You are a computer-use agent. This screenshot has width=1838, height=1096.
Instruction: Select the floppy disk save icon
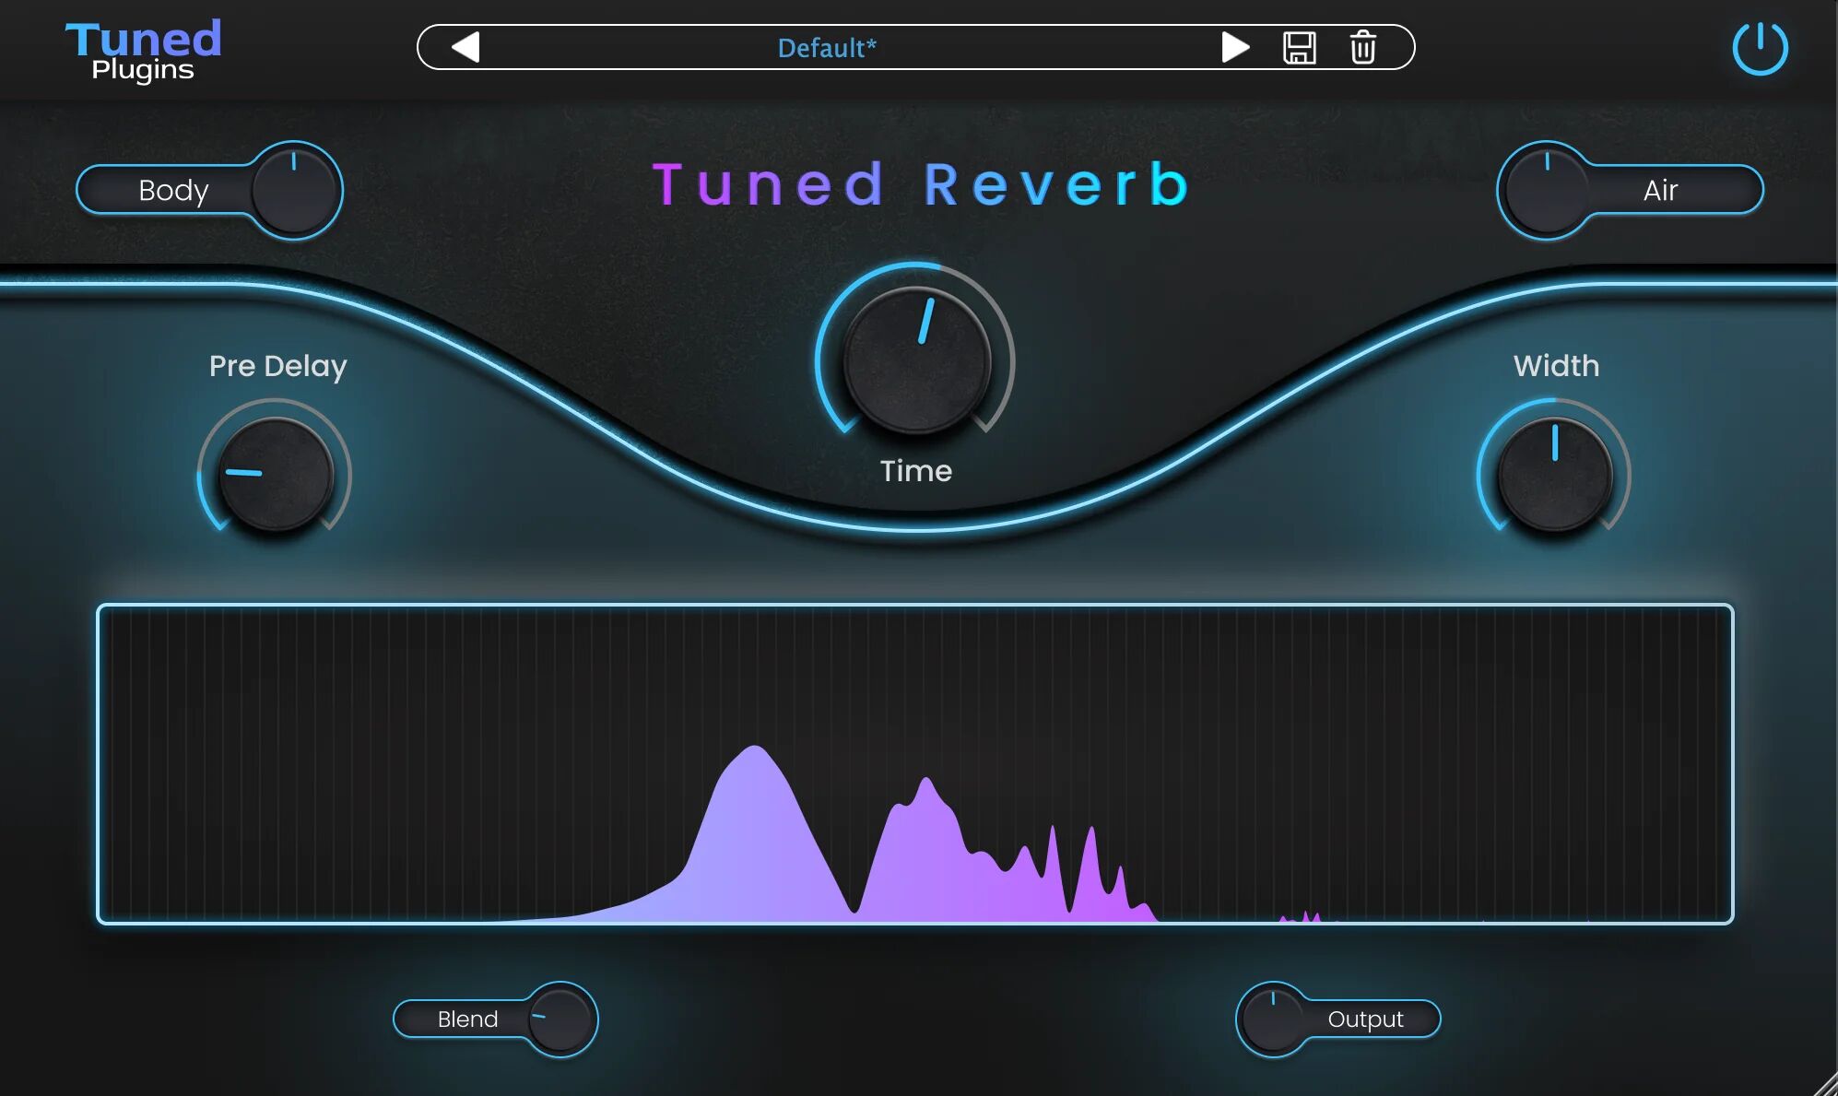click(1301, 47)
